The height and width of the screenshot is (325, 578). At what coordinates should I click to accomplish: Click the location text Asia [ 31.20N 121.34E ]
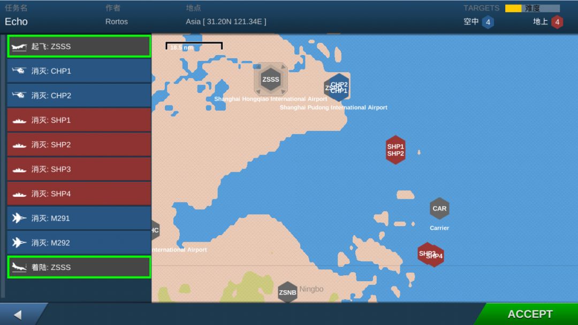226,22
